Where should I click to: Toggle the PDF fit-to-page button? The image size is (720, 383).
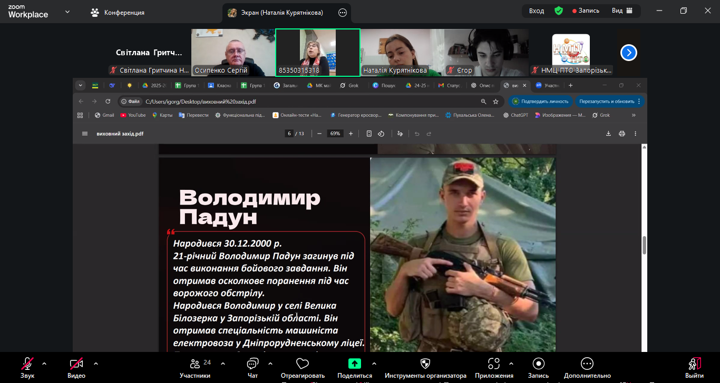(369, 134)
